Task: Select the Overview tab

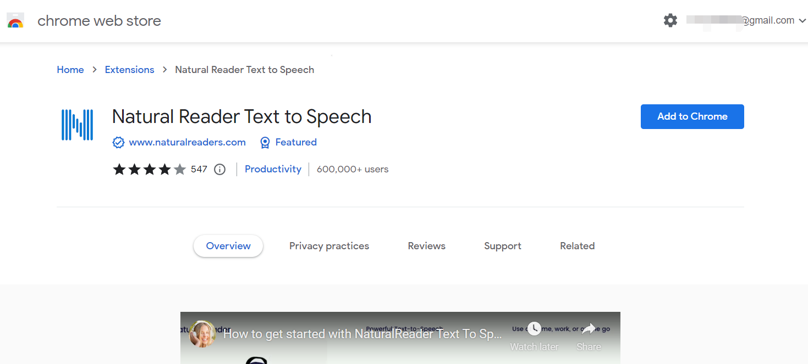Action: 228,246
